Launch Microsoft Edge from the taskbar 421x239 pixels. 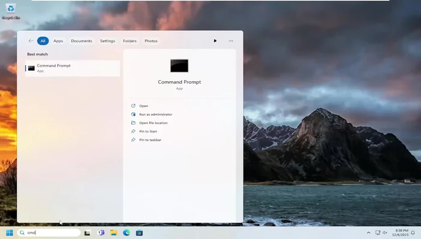126,232
